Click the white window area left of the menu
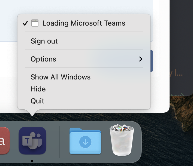 pos(9,76)
